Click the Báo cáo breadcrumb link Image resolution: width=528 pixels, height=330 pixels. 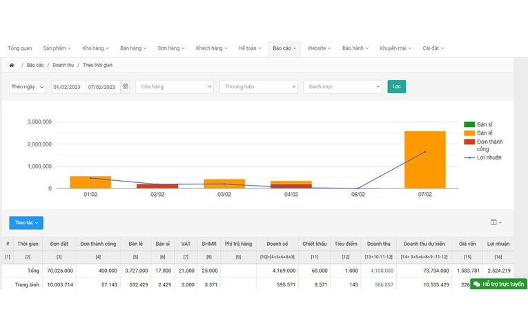click(x=35, y=66)
